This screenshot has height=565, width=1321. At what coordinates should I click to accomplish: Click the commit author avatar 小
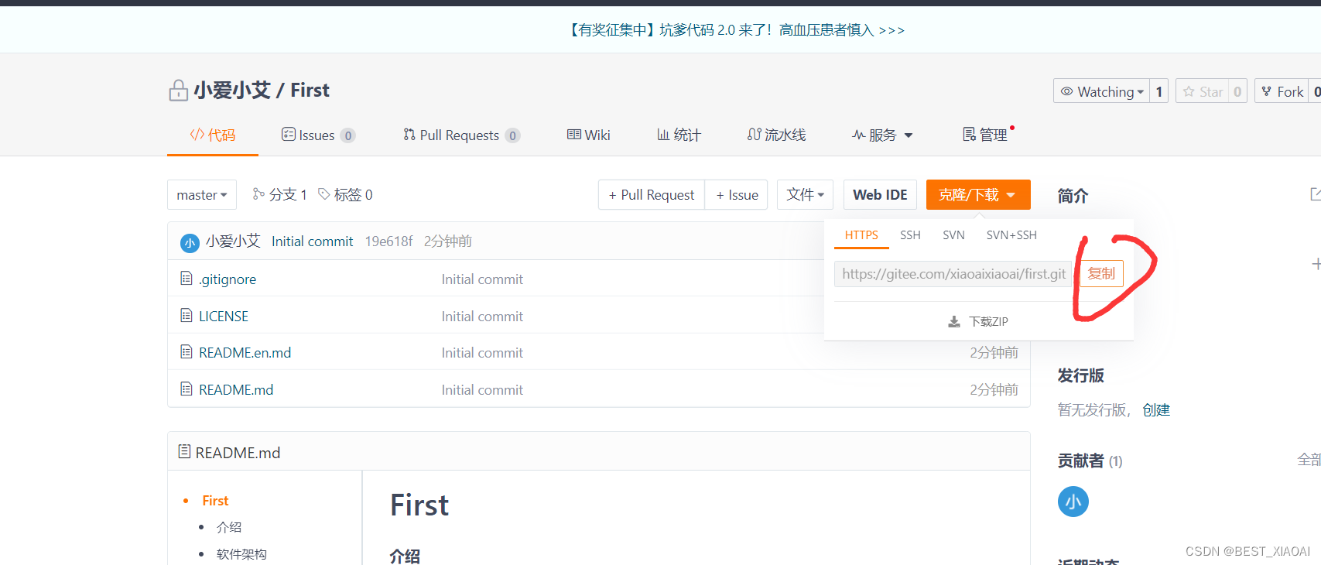point(190,242)
